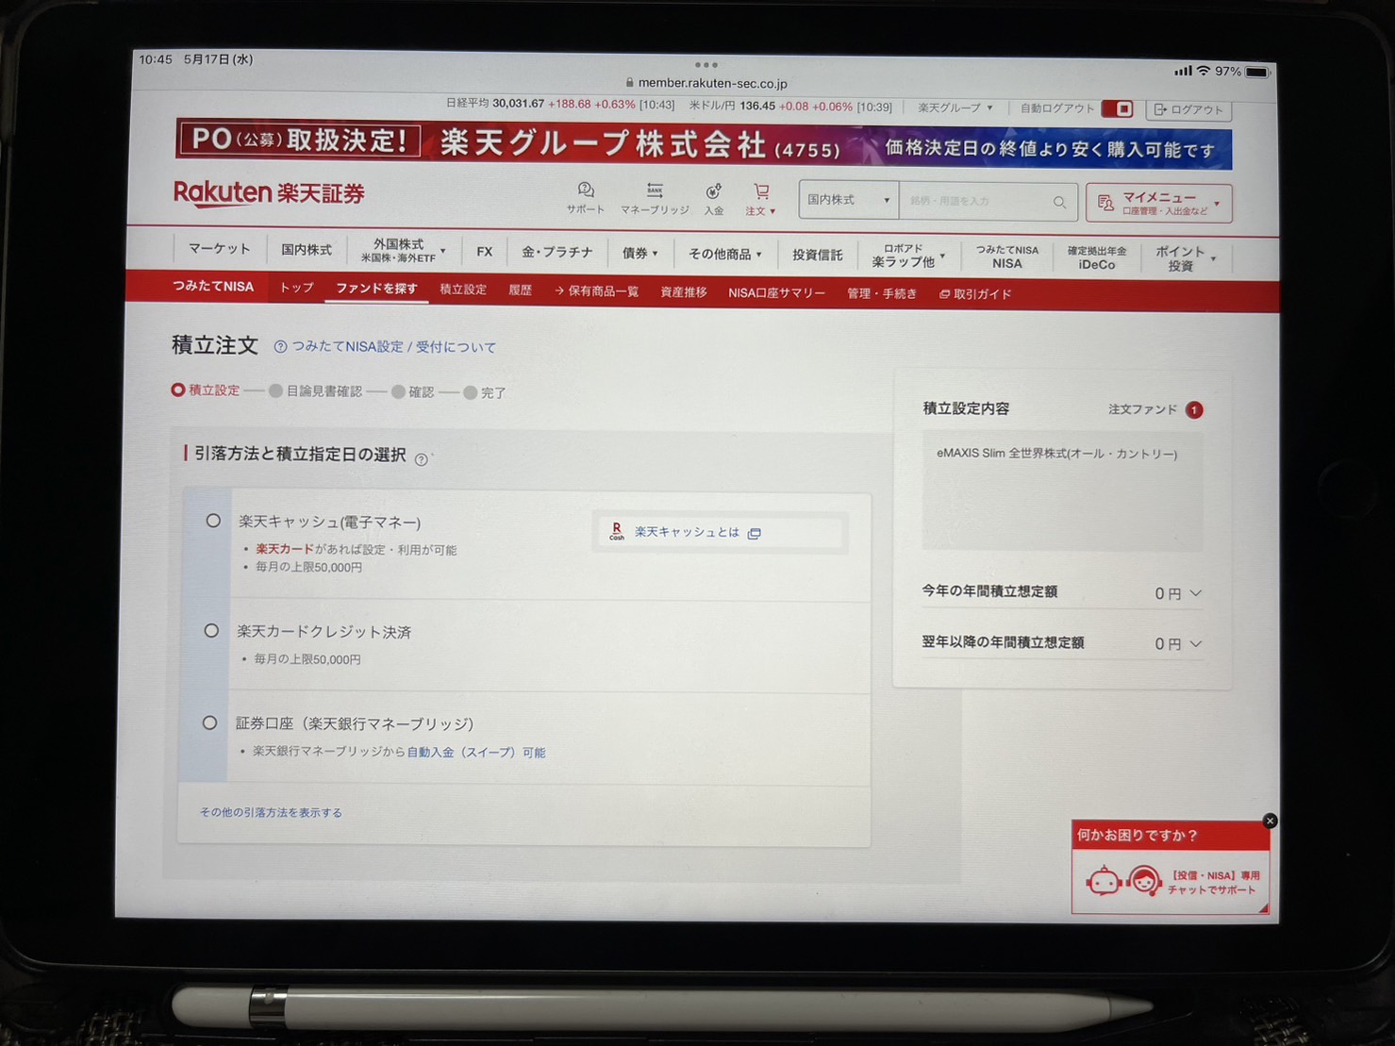Open the 国内株式 search category dropdown
1395x1046 pixels.
coord(848,200)
